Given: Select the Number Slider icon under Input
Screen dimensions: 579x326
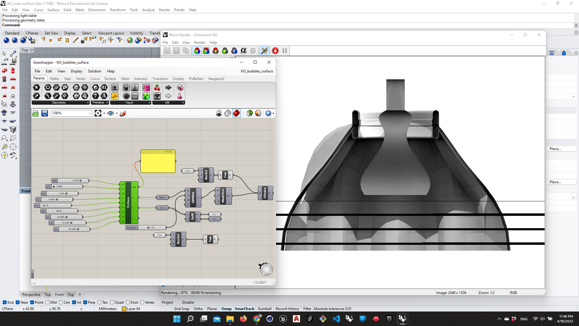Looking at the screenshot, I should (x=115, y=88).
